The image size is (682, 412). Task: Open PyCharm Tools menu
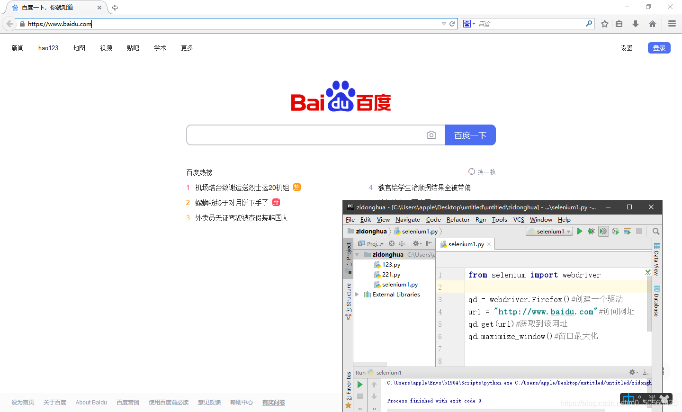[499, 219]
